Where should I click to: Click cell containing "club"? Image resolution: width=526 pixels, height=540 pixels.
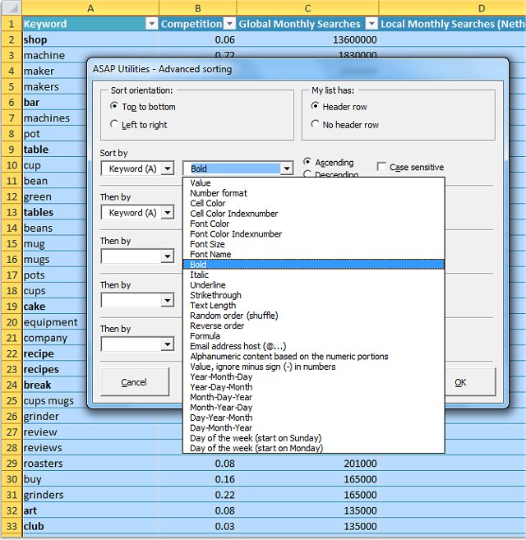click(x=90, y=526)
